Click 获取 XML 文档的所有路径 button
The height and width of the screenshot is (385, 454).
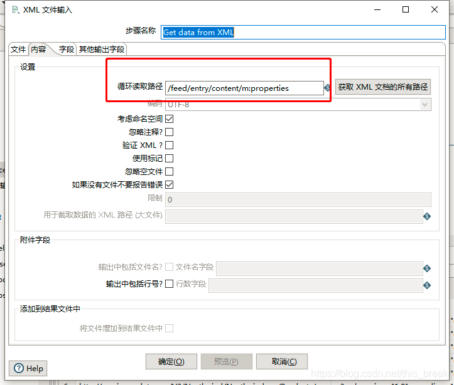click(383, 87)
